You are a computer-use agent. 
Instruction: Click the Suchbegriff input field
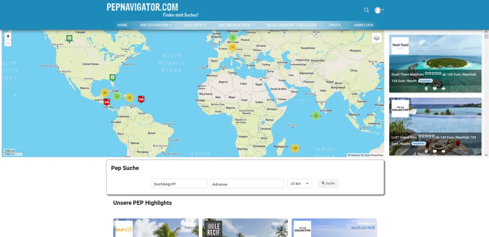coord(179,183)
